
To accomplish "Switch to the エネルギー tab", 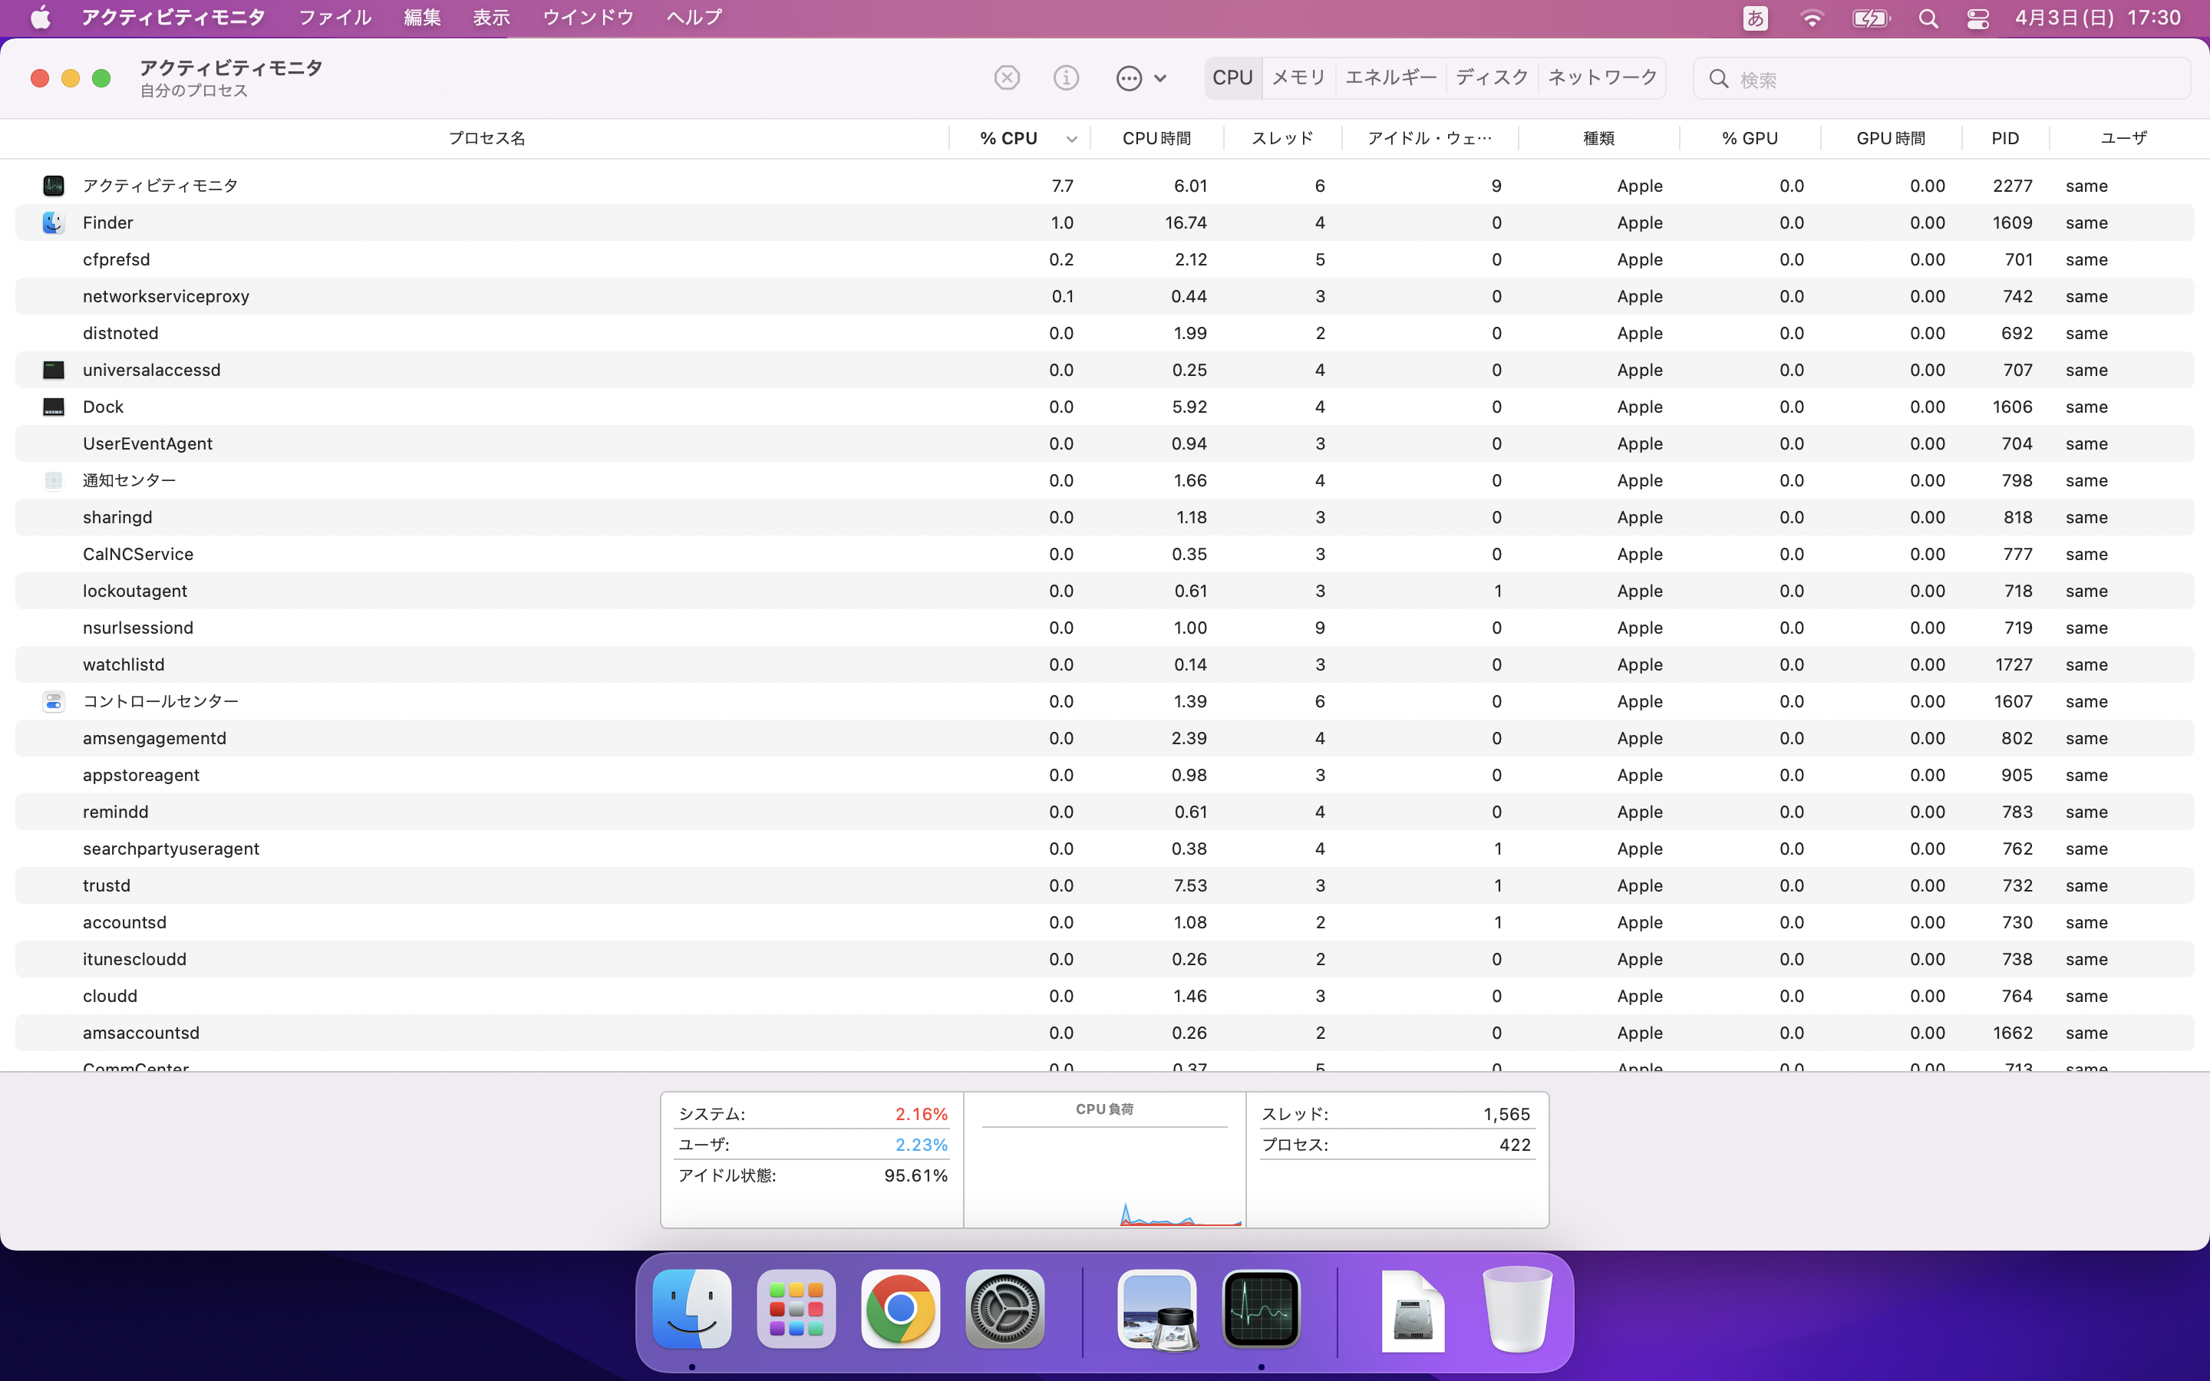I will [x=1390, y=77].
